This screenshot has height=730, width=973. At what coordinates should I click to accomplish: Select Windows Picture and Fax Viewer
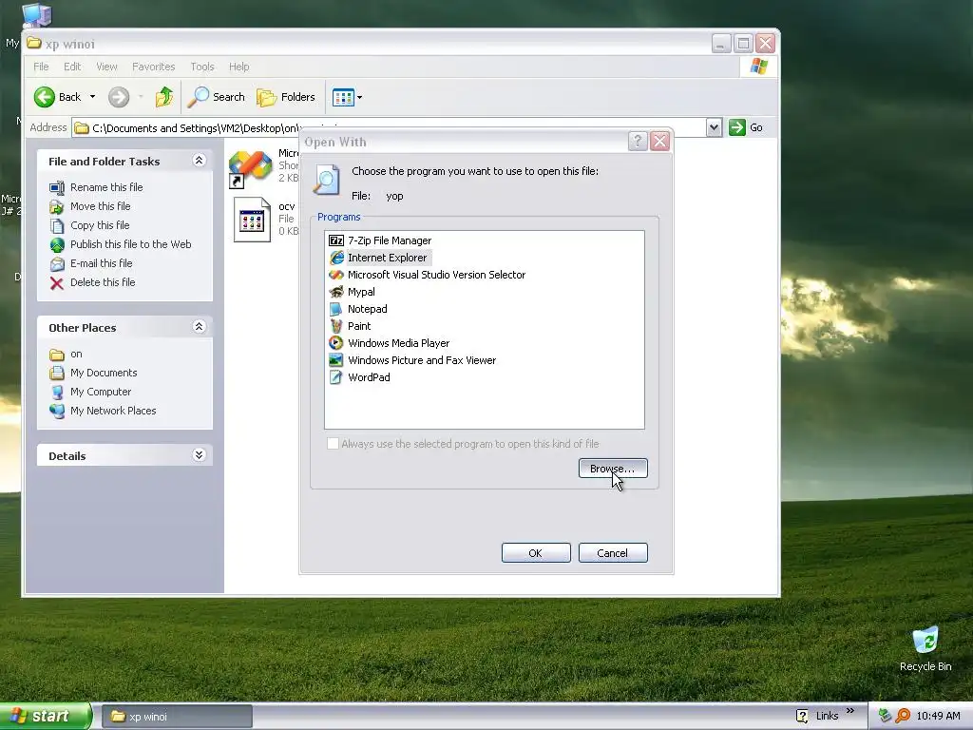coord(412,360)
